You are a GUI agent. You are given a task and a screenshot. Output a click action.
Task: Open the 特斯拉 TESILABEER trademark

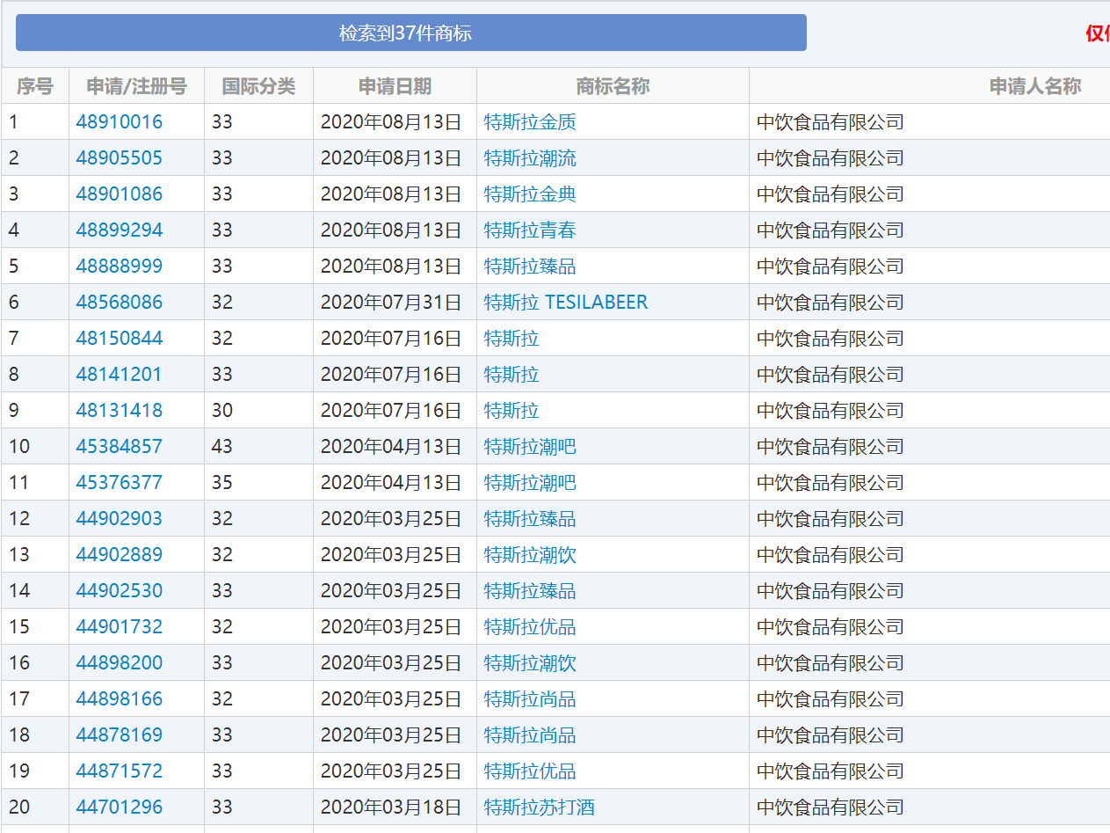pos(566,303)
